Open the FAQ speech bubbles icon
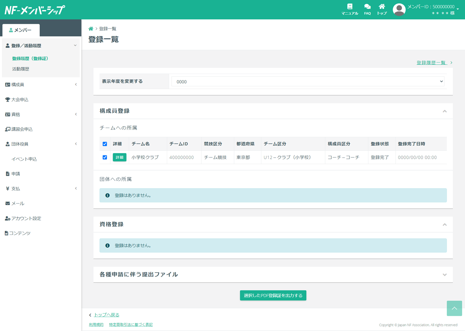This screenshot has height=331, width=465. pyautogui.click(x=367, y=6)
